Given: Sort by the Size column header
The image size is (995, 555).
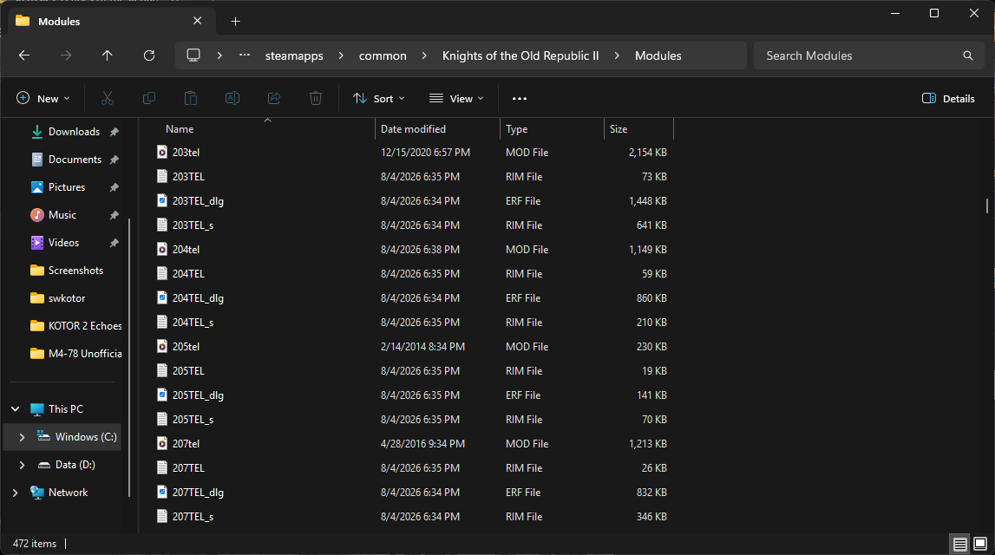Looking at the screenshot, I should (x=639, y=128).
